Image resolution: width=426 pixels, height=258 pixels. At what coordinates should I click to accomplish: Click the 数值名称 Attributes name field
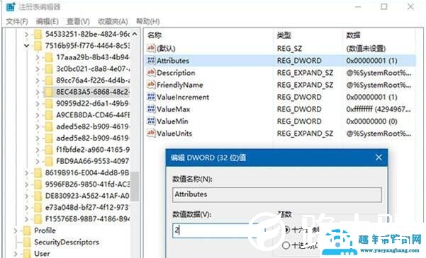tap(276, 194)
